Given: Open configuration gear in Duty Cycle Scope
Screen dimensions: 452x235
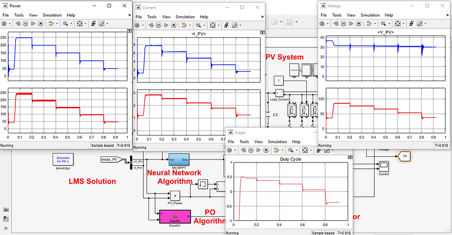Looking at the screenshot, I should 230,150.
